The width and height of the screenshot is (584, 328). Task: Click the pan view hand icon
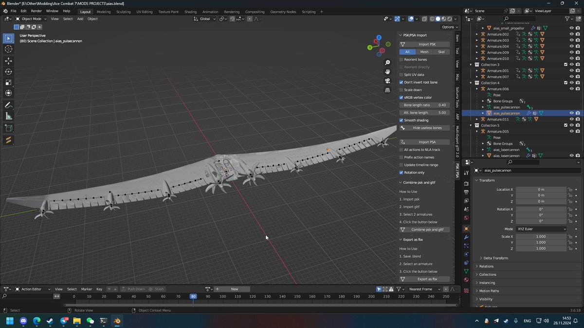pos(387,72)
